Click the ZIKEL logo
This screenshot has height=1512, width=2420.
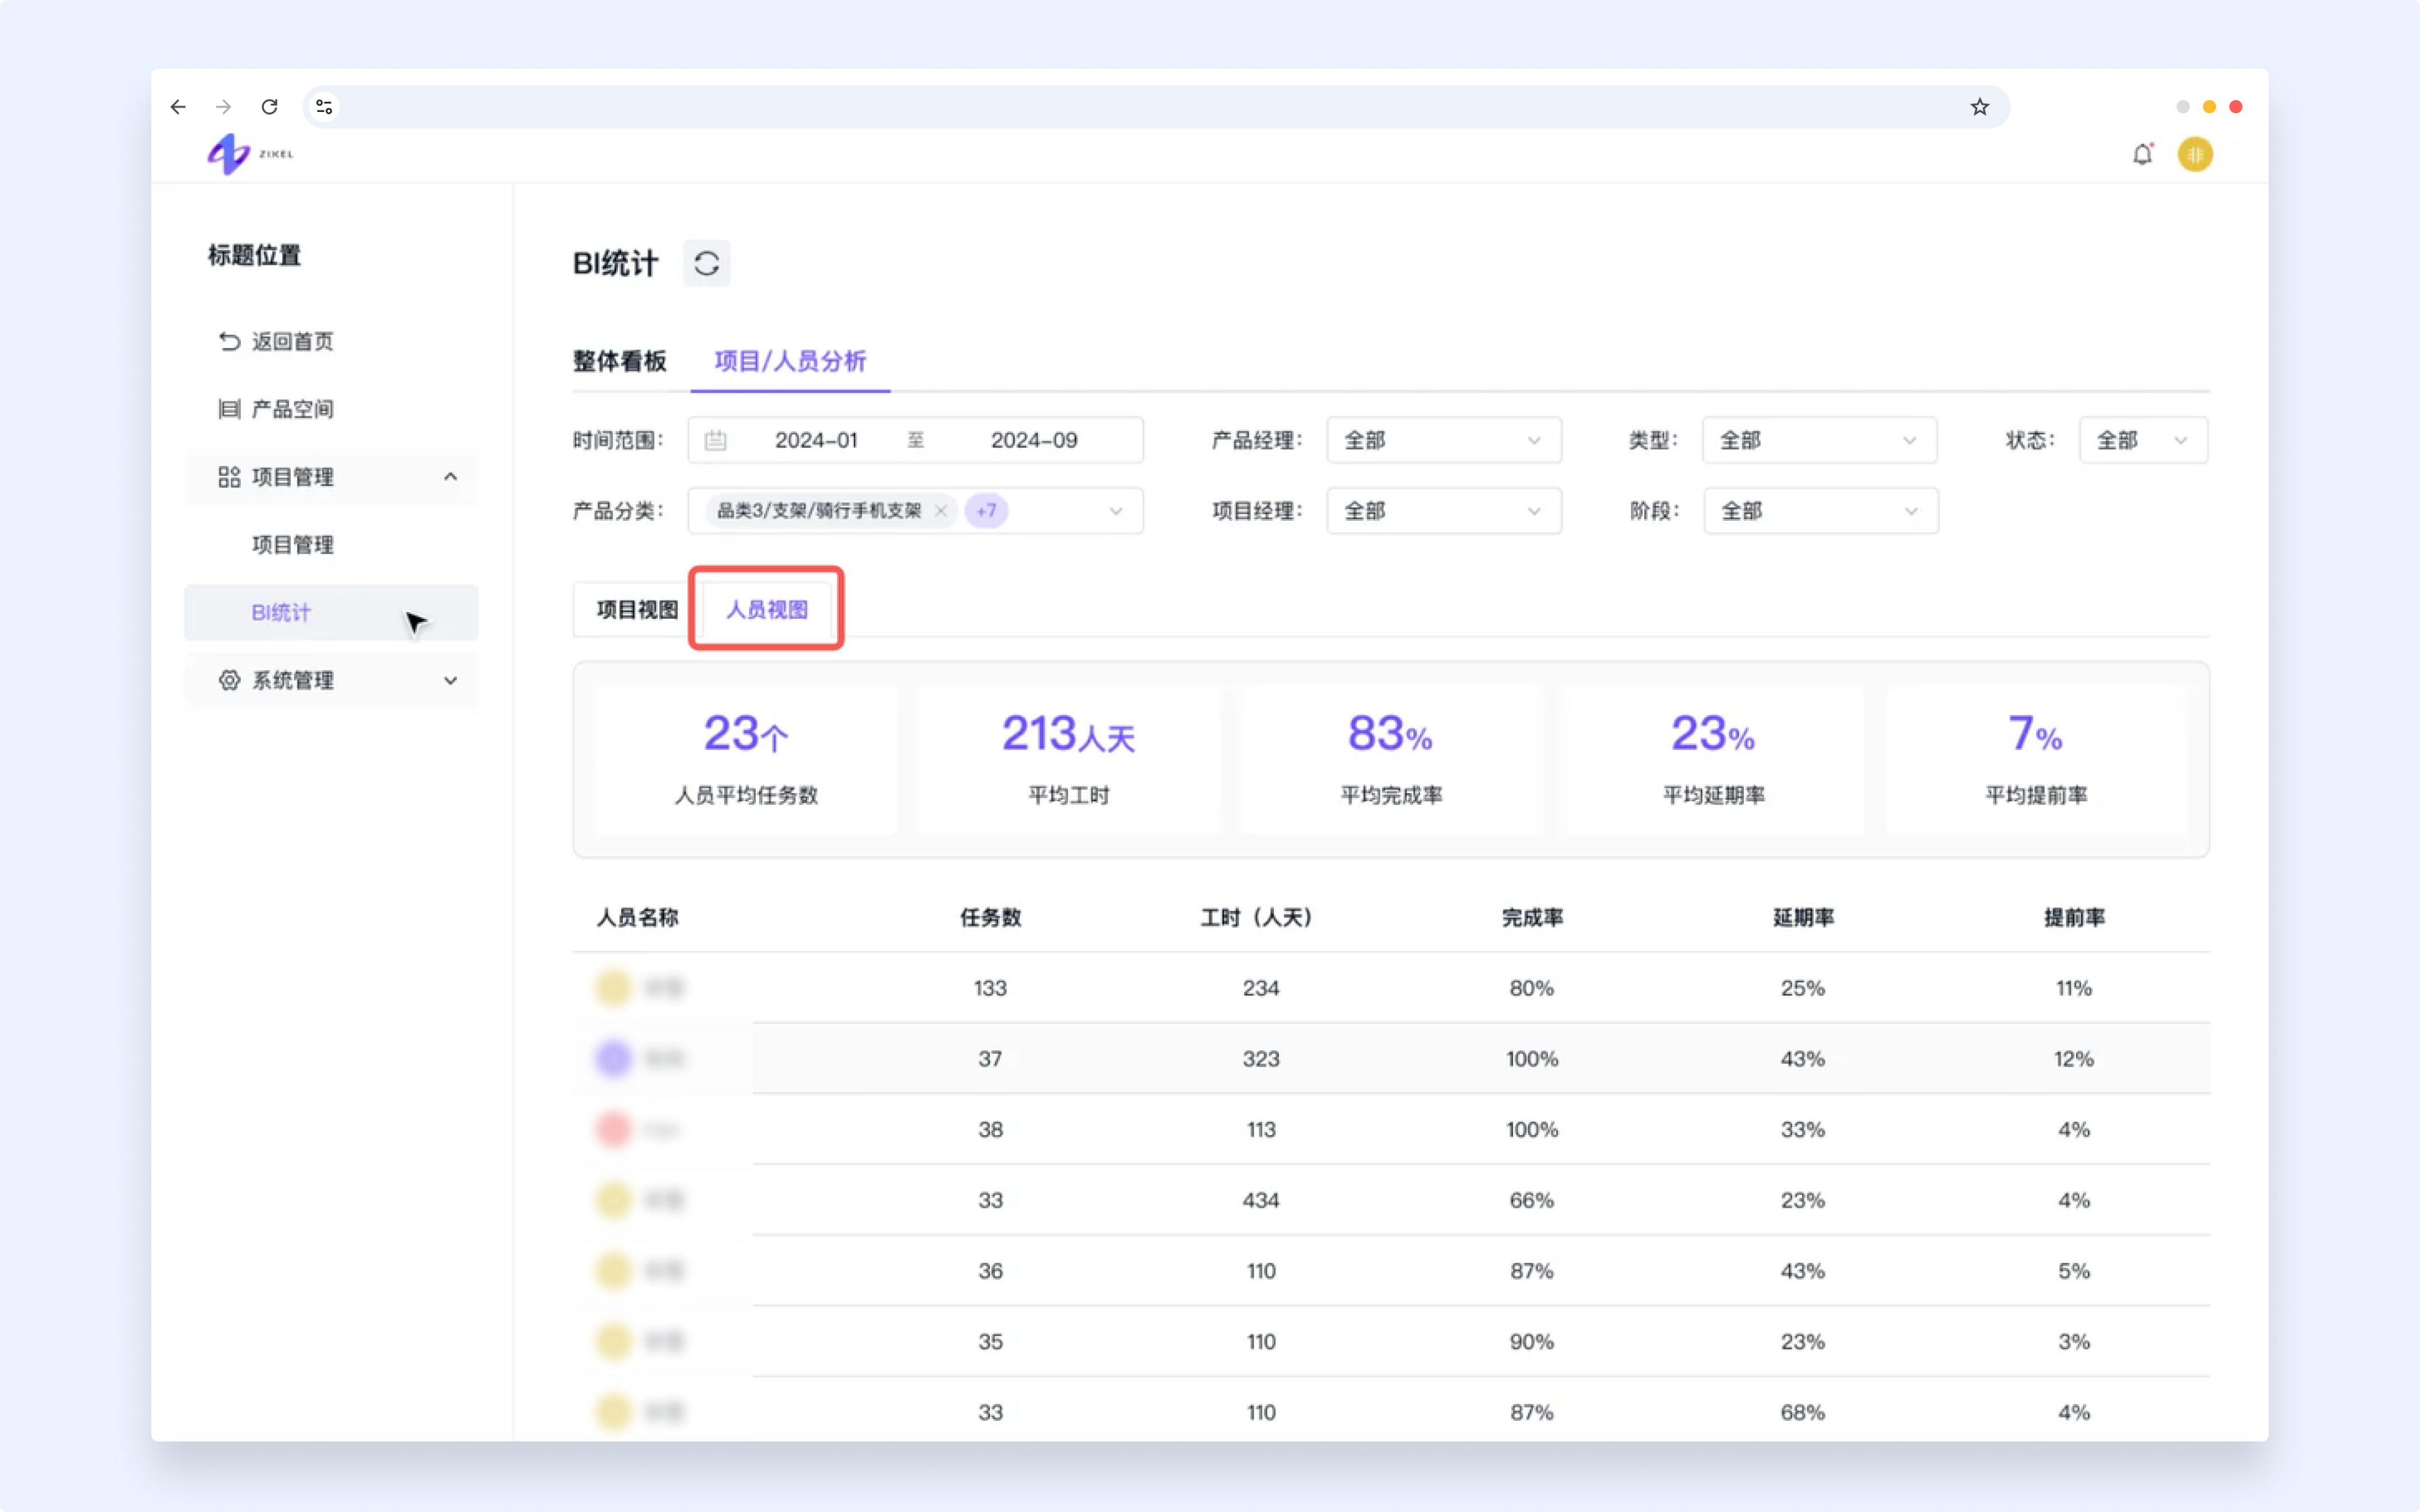pyautogui.click(x=250, y=154)
